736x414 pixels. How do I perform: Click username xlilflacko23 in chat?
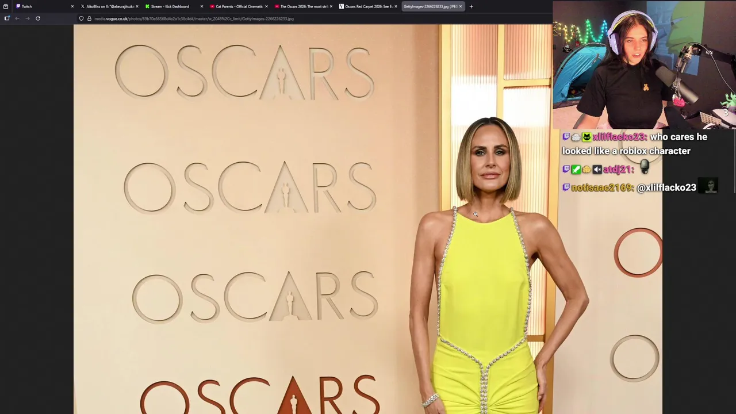click(620, 137)
